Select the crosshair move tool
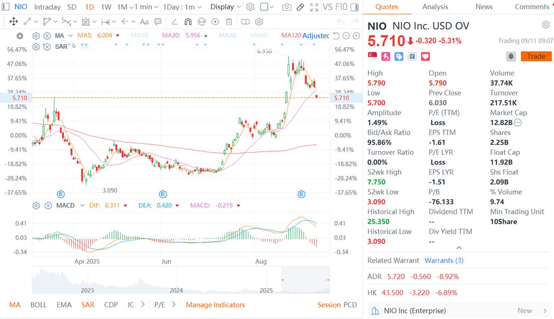 (x=13, y=22)
